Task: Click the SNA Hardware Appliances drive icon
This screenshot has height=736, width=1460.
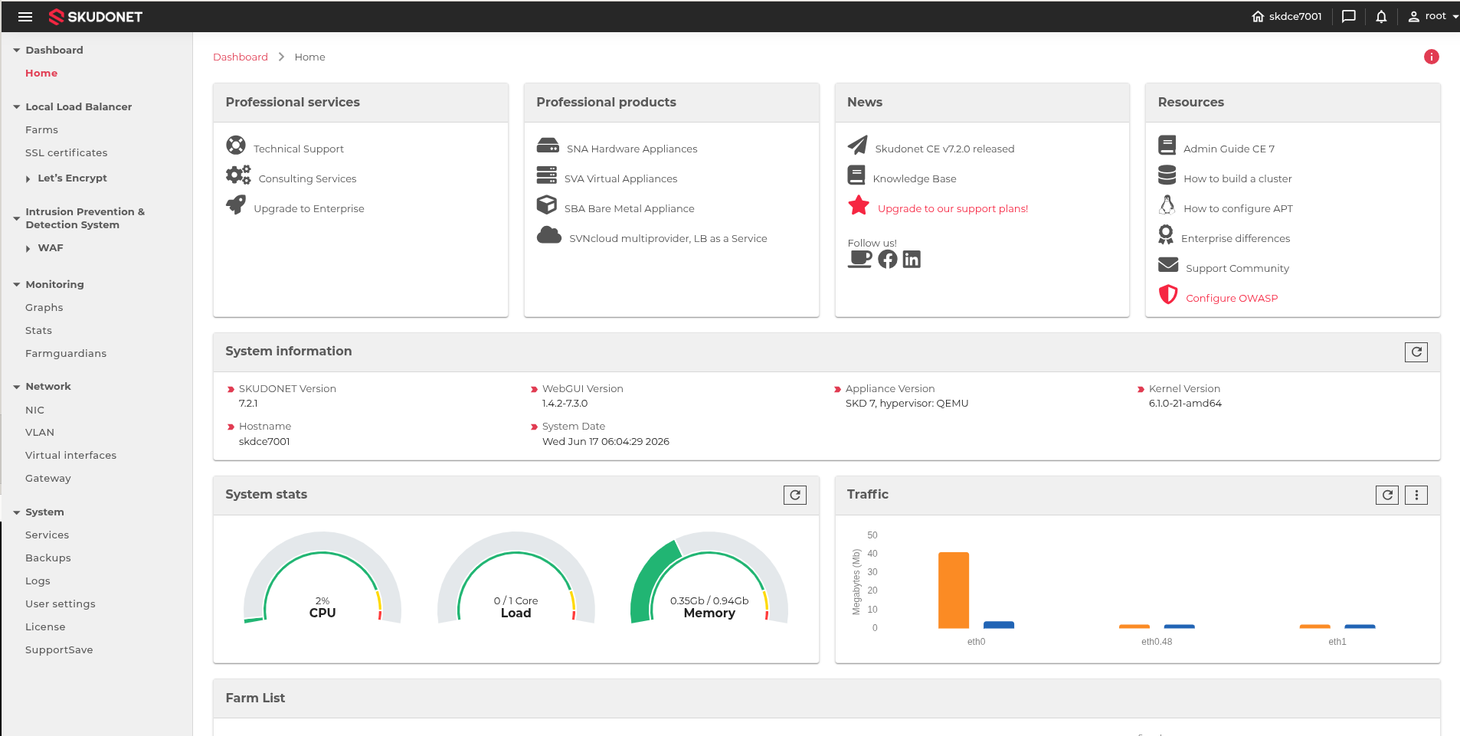Action: click(548, 146)
